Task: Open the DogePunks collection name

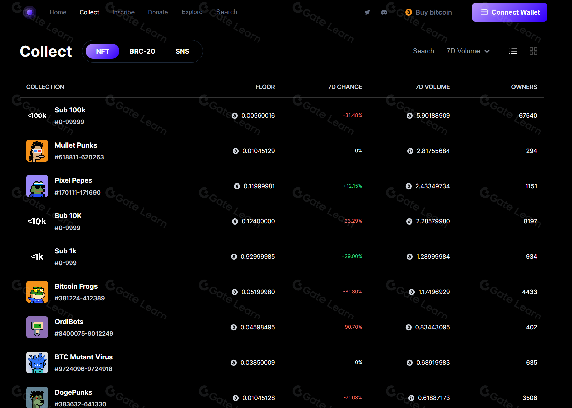Action: pos(73,392)
